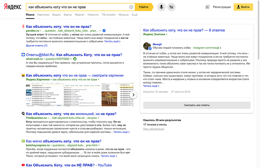Open the bookmarks collection icon
The image size is (260, 168).
pyautogui.click(x=207, y=7)
